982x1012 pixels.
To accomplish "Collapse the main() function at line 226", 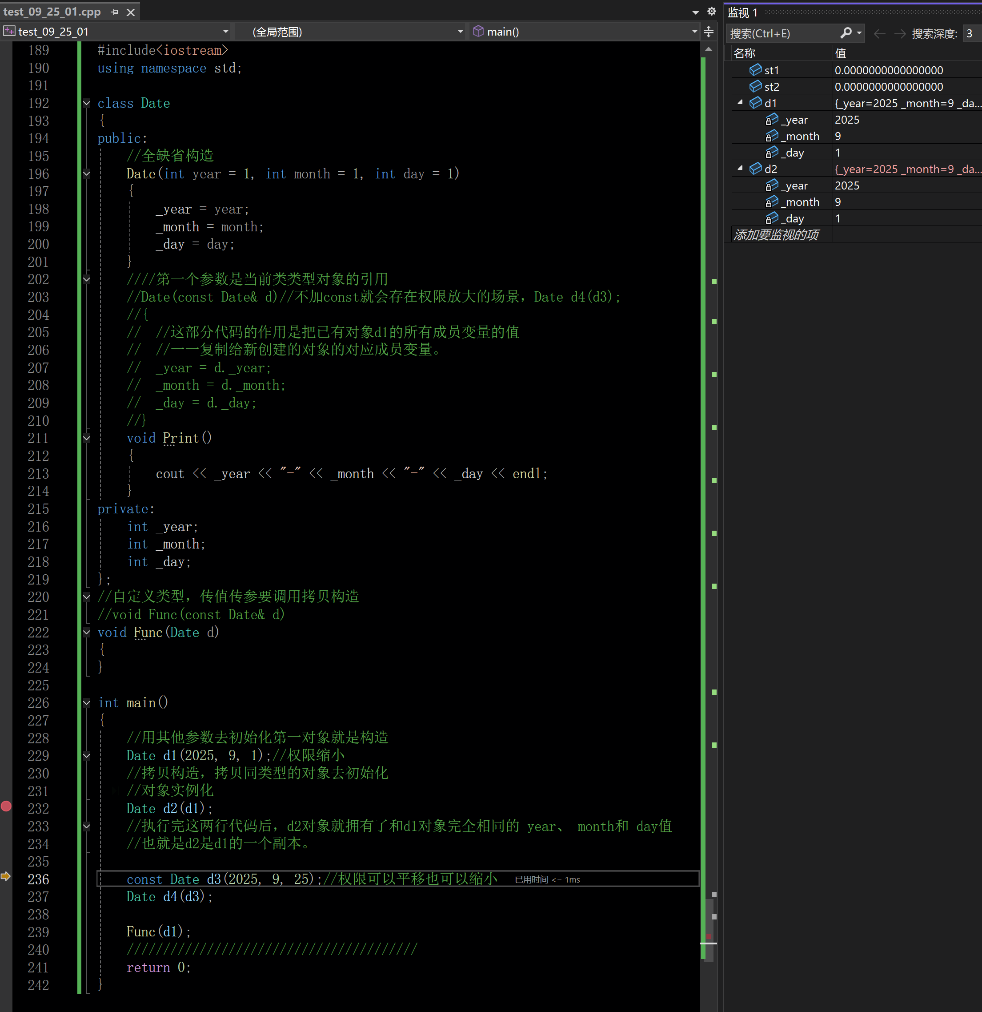I will 87,703.
